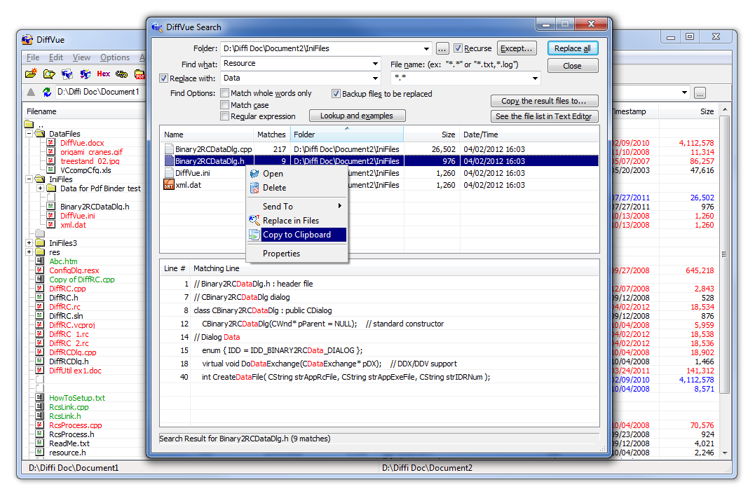Screen dimensions: 755x496
Task: Click the compare files toolbar icon
Action: click(67, 74)
